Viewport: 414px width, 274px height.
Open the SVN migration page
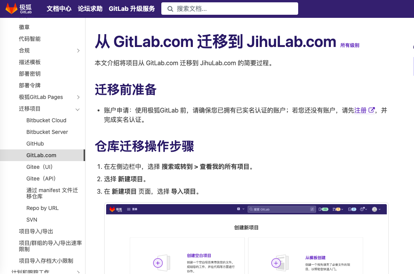pyautogui.click(x=32, y=220)
